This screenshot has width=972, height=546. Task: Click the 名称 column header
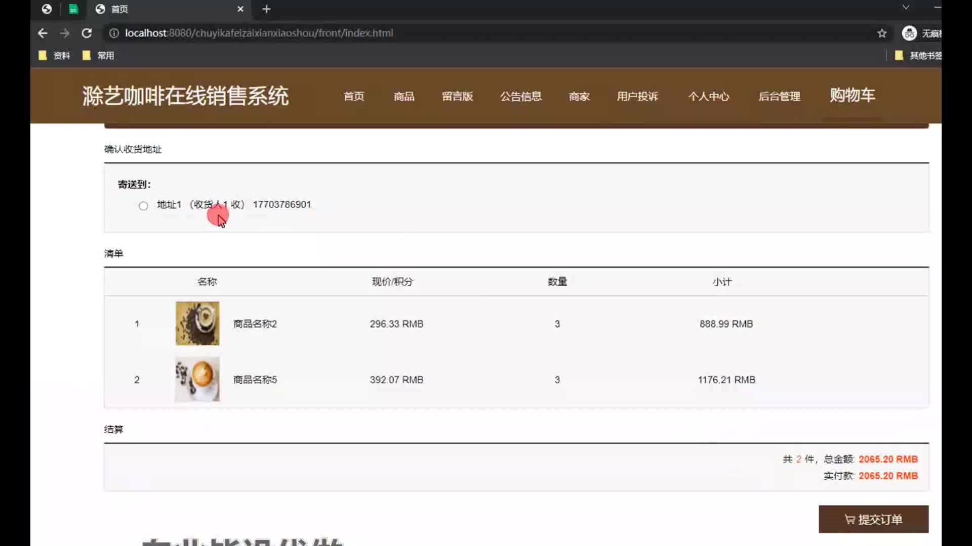coord(207,282)
